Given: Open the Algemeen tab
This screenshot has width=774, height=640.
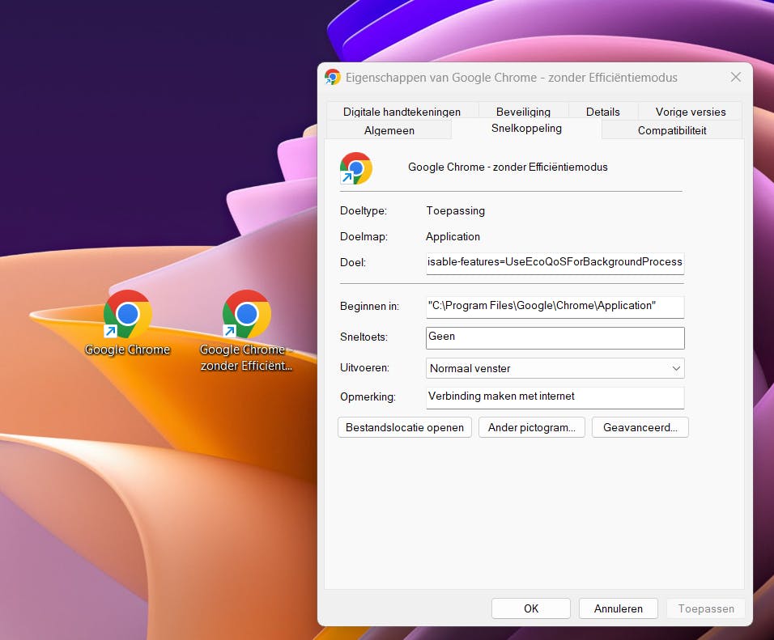Looking at the screenshot, I should (389, 129).
